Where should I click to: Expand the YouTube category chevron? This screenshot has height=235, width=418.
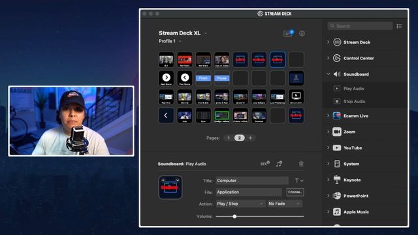328,148
